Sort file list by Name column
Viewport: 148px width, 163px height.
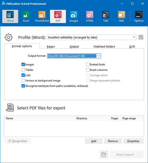(40, 118)
